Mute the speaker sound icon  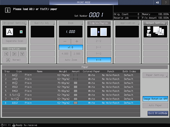[x=157, y=2]
